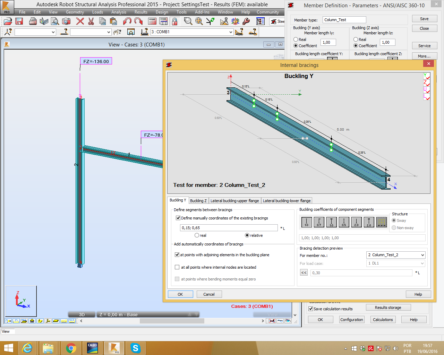
Task: Open Google Chrome from the taskbar
Action: pos(71,348)
